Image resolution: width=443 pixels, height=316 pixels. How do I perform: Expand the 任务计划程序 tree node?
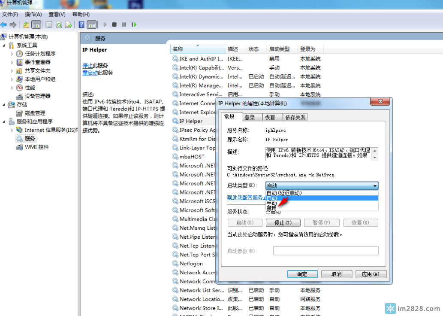(12, 54)
